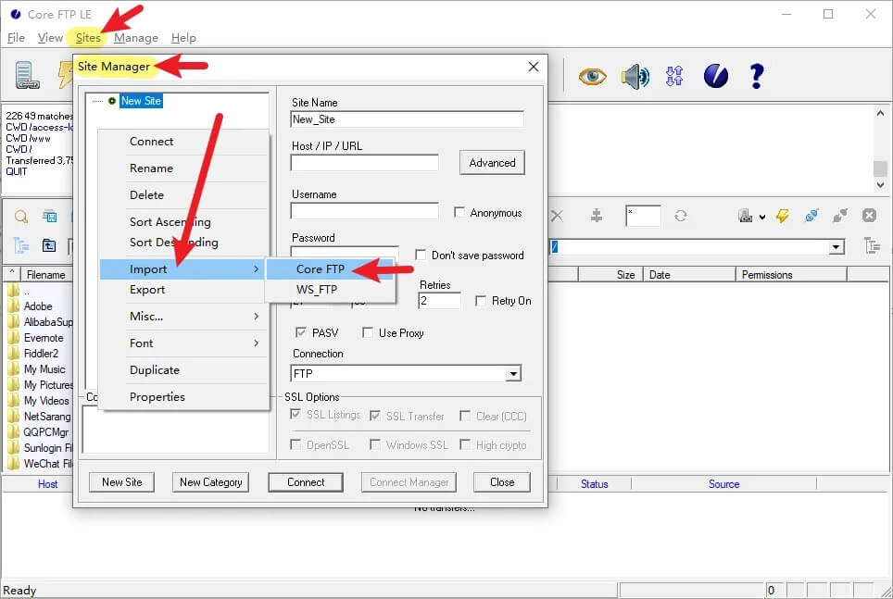Click the Close button in Site Manager
893x599 pixels.
(x=502, y=481)
